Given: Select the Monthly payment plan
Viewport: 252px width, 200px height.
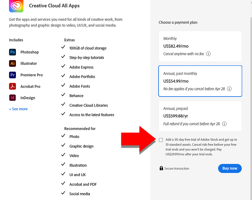Looking at the screenshot, I should click(x=200, y=46).
